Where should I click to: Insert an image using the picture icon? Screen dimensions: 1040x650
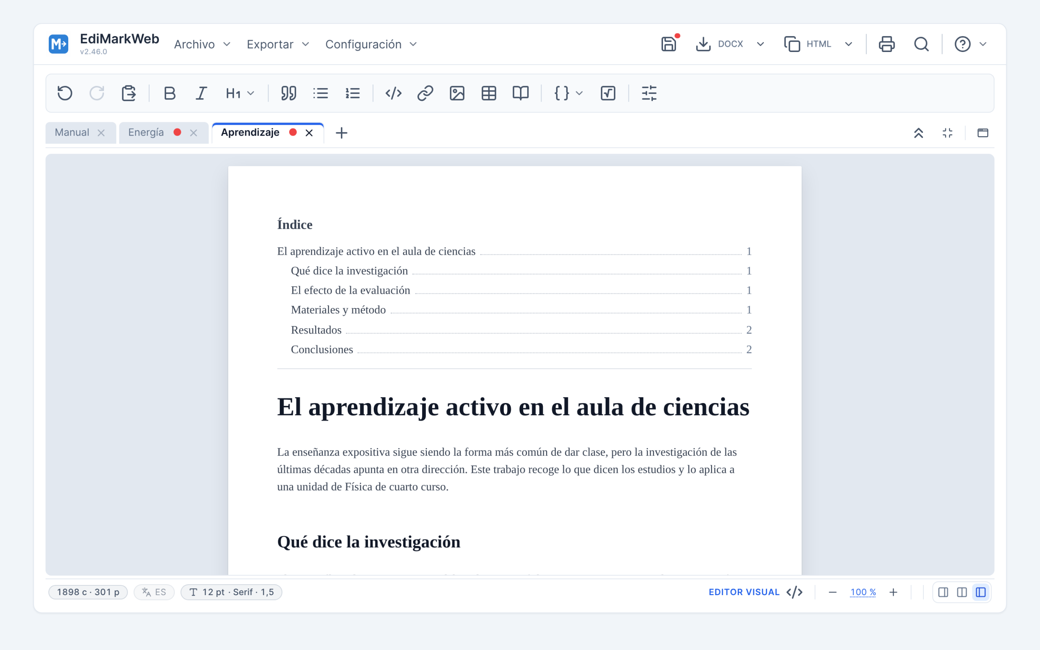click(x=457, y=93)
